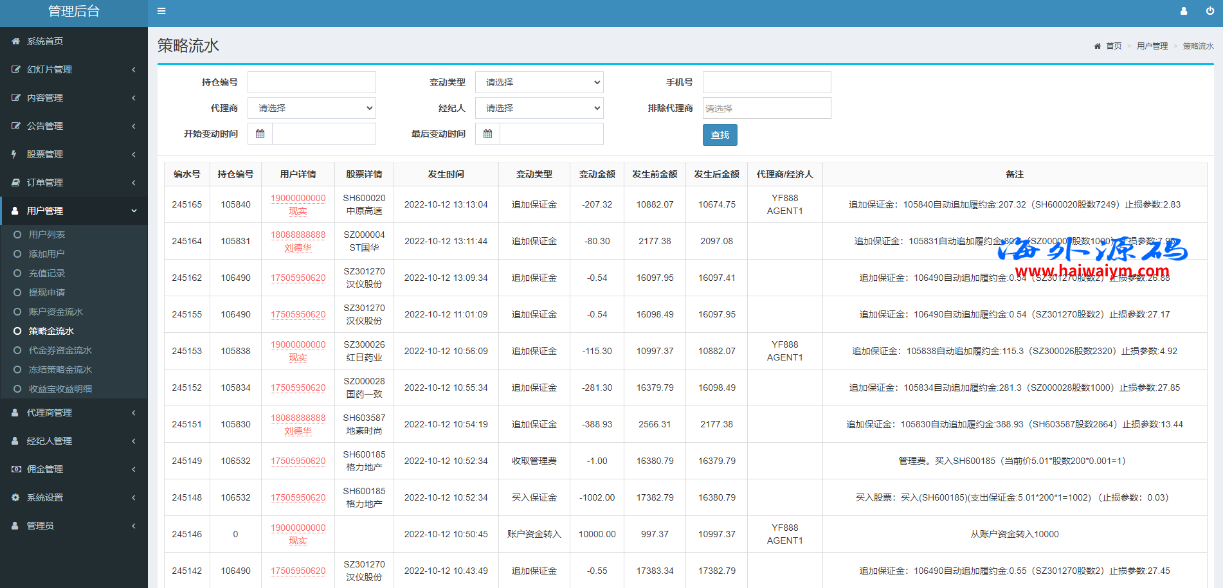Open calendar icon for 最后变动时间
Image resolution: width=1223 pixels, height=588 pixels.
coord(487,134)
